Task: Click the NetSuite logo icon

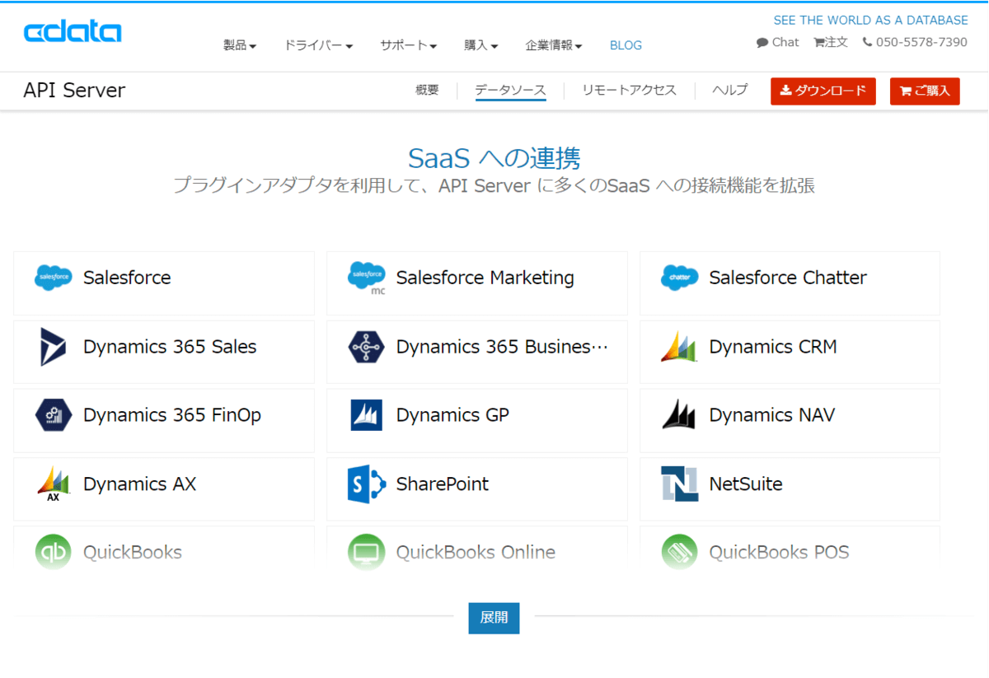Action: point(679,484)
